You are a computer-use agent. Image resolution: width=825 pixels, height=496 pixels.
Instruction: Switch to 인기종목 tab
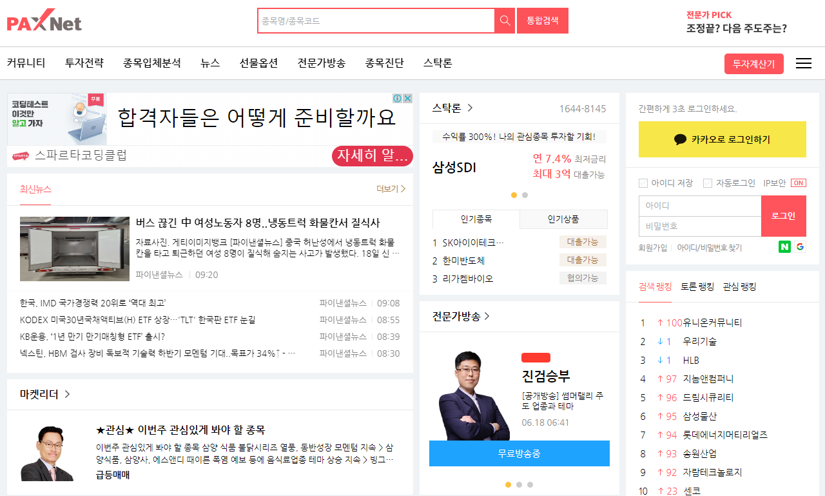(x=476, y=219)
